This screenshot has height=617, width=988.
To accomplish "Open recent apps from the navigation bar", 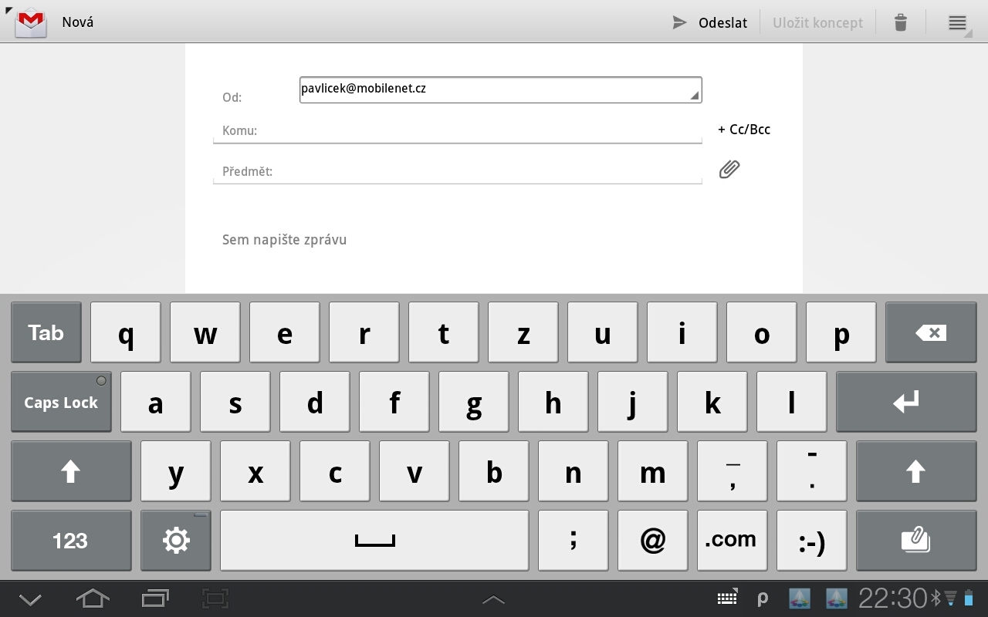I will pyautogui.click(x=155, y=598).
